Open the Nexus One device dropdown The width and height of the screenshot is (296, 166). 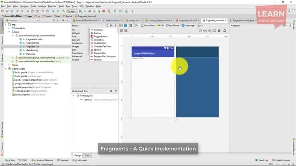148,25
